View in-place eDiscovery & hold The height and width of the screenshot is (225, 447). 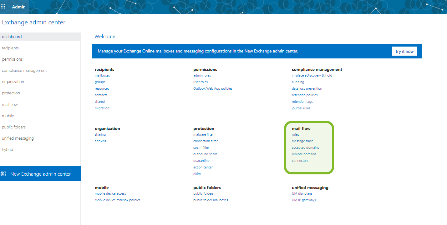(x=312, y=75)
